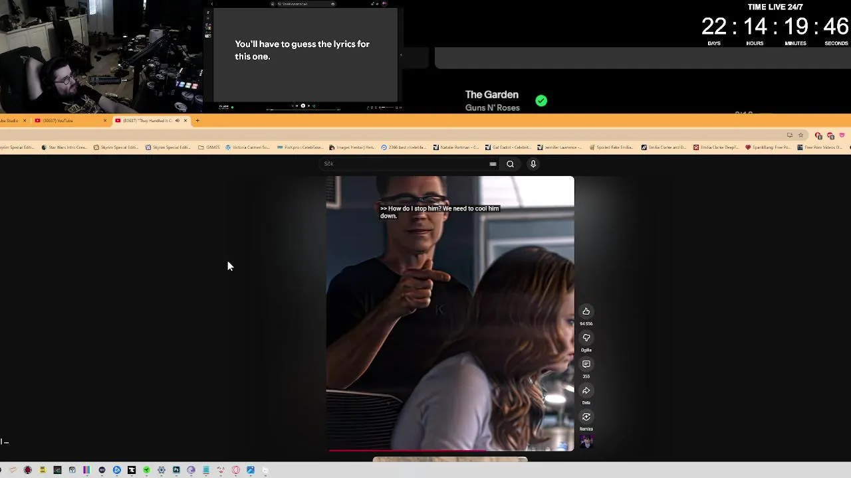This screenshot has width=851, height=478.
Task: Click the YouTube search magnifier button
Action: click(510, 164)
